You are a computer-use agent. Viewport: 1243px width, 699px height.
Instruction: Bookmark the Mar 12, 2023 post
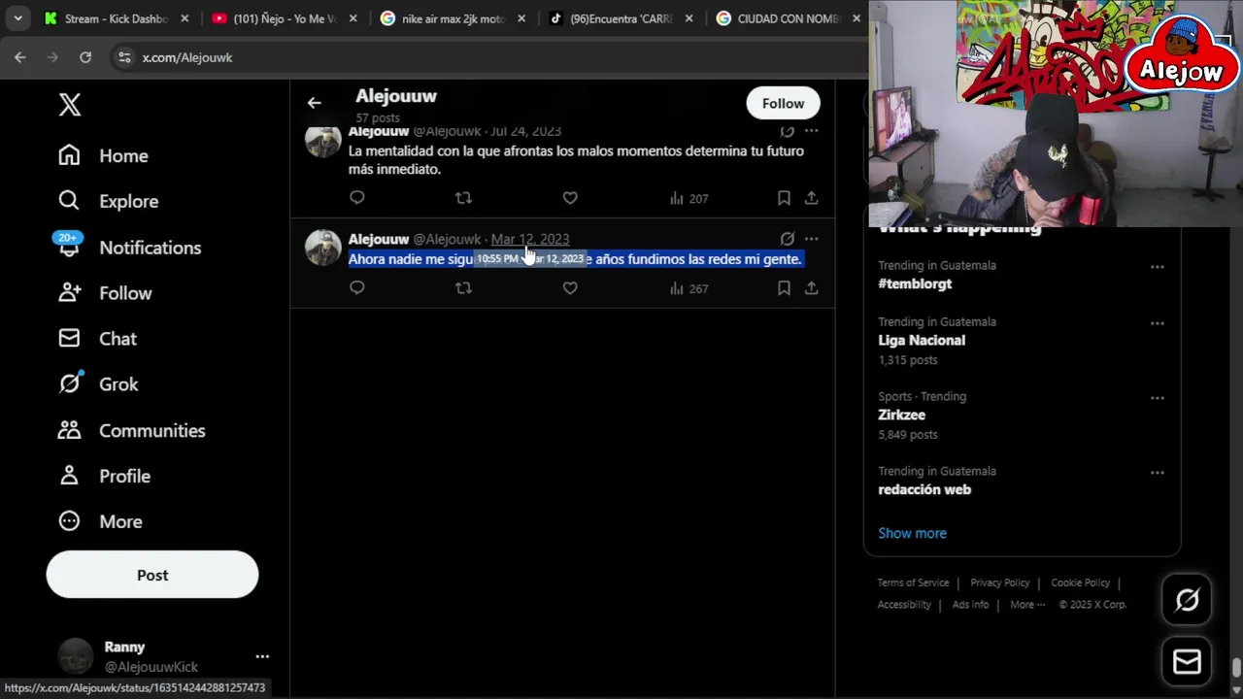pos(784,288)
